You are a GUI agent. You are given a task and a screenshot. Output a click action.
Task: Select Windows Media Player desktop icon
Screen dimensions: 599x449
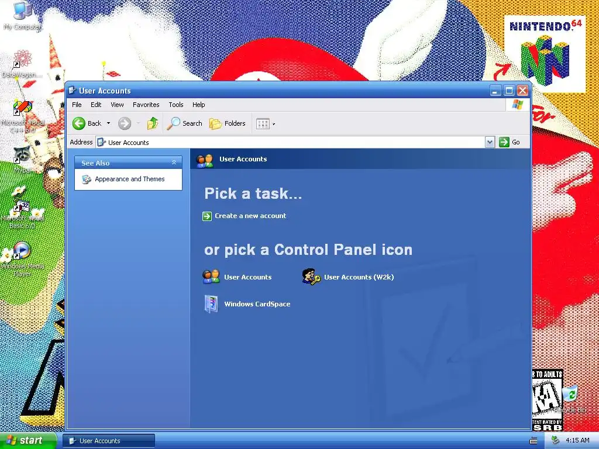coord(22,259)
